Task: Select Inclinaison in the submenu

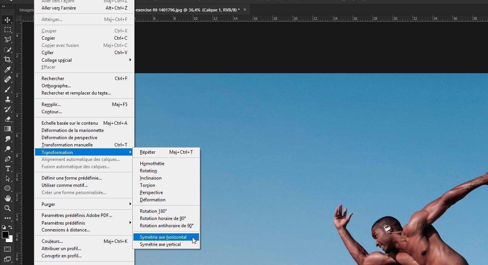Action: click(166, 178)
